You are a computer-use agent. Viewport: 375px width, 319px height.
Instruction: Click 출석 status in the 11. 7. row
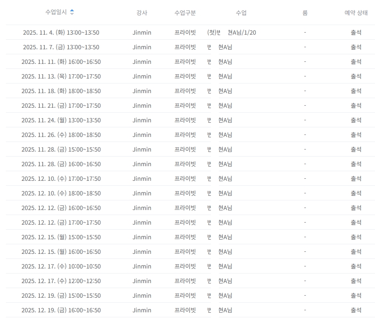(356, 47)
